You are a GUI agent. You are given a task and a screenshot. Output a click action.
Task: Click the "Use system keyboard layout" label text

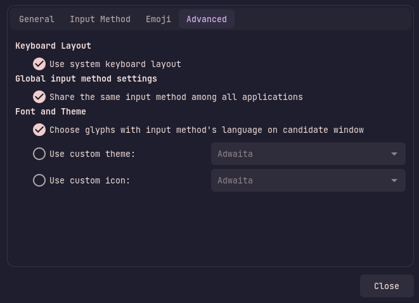(115, 65)
